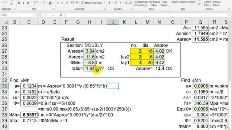Open the Format cells menu
232x130 pixels.
[191, 3]
